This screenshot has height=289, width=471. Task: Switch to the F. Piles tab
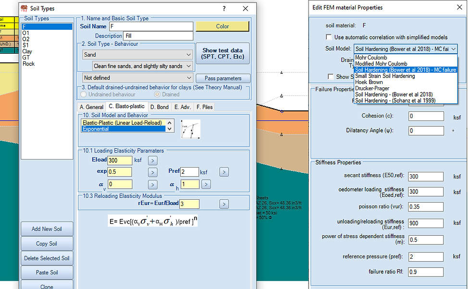[x=205, y=107]
